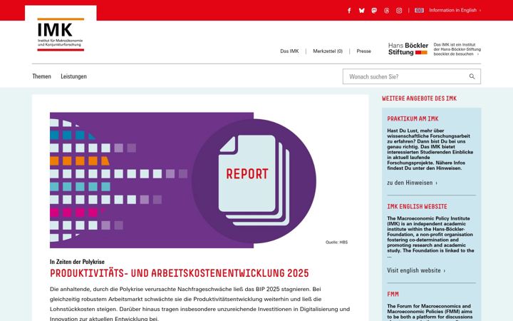Viewport: 513px width, 321px height.
Task: Open the Mastodon icon in header
Action: pos(374,11)
